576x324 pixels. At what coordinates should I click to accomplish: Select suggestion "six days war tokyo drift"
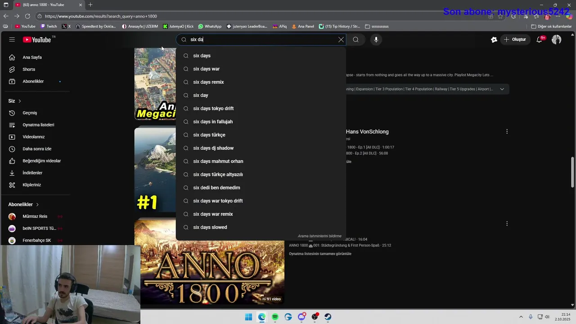coord(261,201)
